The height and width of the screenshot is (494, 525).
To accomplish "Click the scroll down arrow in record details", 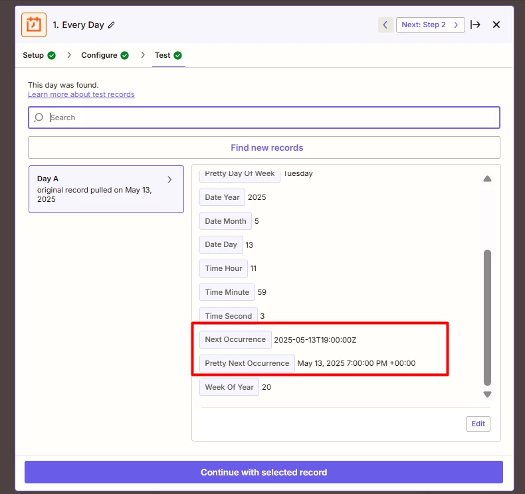I will (487, 394).
